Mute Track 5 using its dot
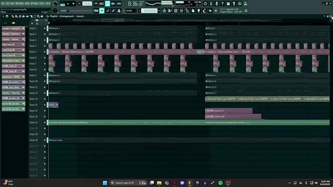Image resolution: width=333 pixels, height=187 pixels. point(45,52)
